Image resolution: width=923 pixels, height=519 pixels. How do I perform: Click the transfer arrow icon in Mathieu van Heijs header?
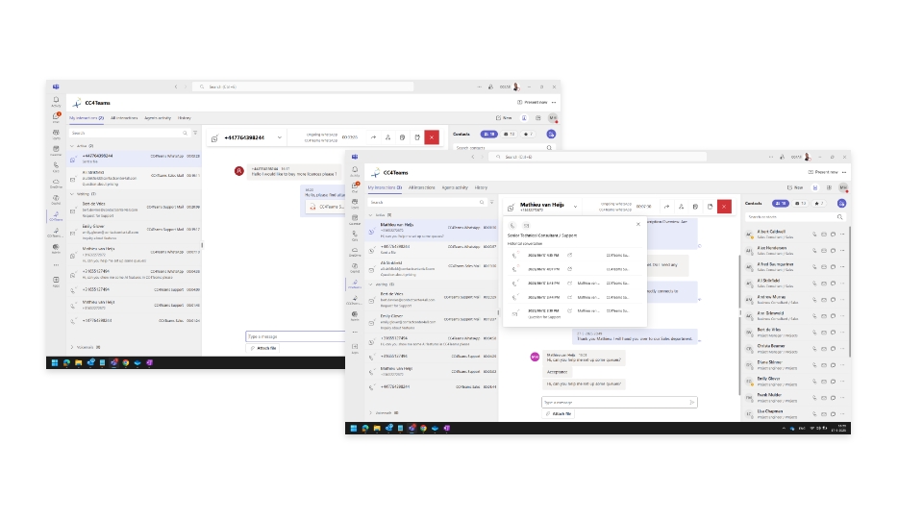pyautogui.click(x=665, y=207)
